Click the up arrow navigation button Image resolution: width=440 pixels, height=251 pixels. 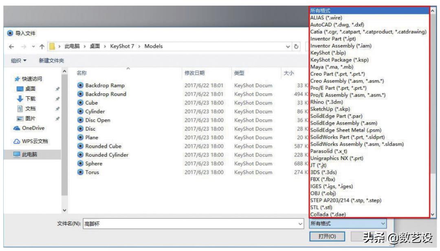(42, 46)
